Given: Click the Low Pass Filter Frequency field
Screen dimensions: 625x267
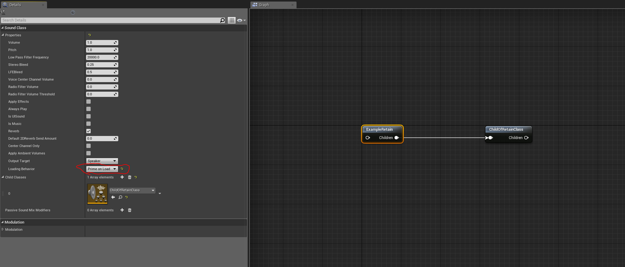Looking at the screenshot, I should (102, 57).
